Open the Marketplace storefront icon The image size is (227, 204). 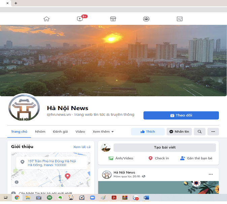tap(113, 19)
